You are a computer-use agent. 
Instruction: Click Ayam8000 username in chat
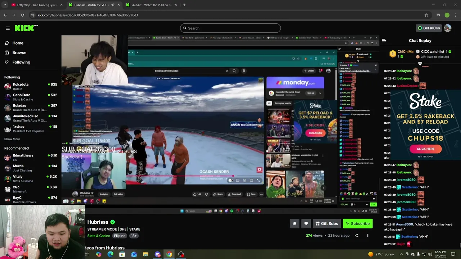[404, 224]
